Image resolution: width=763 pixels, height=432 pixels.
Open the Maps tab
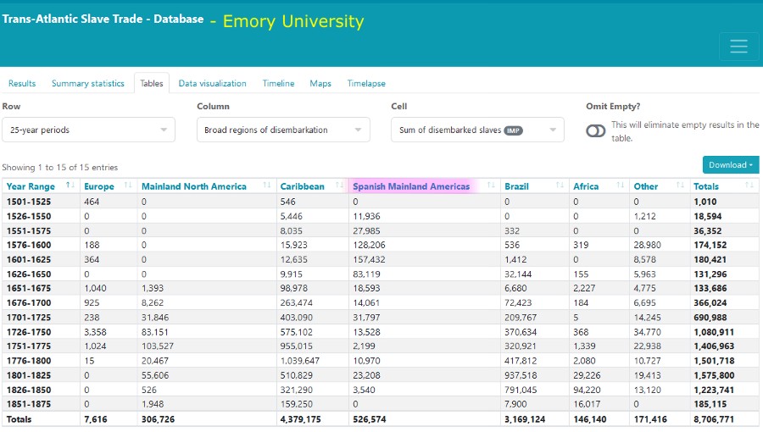click(320, 83)
